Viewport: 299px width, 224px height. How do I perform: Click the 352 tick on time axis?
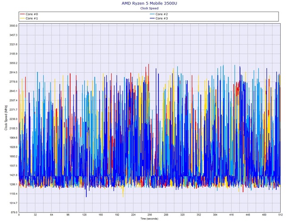point(199,215)
